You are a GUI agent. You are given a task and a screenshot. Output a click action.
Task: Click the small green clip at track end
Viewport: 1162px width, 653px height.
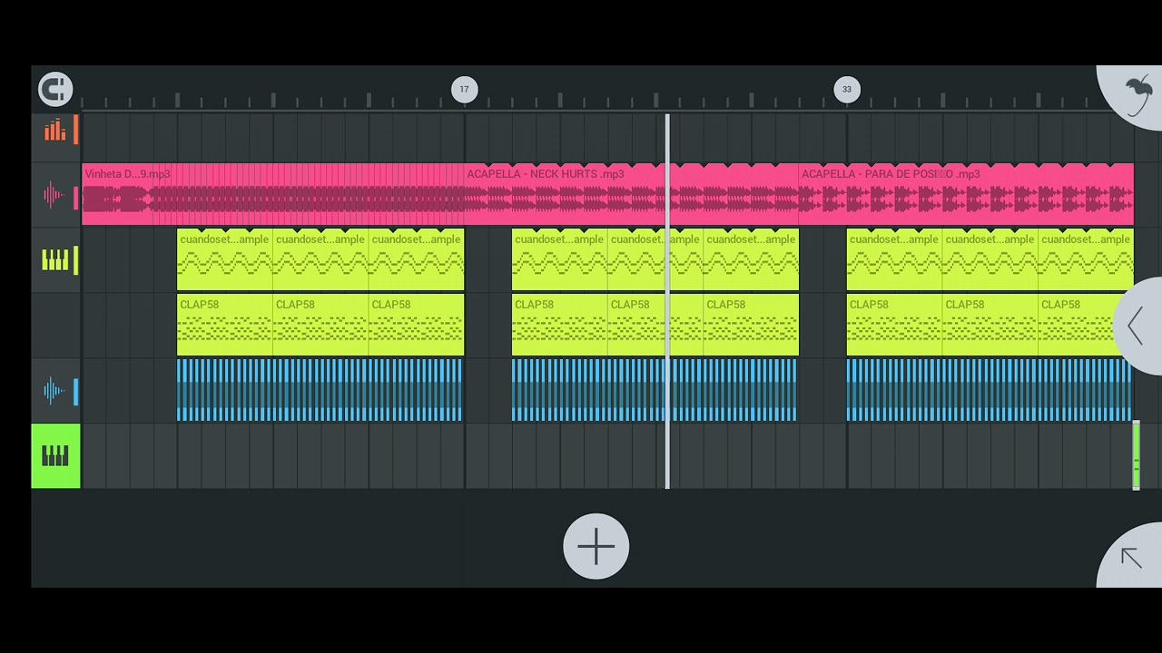point(1136,456)
